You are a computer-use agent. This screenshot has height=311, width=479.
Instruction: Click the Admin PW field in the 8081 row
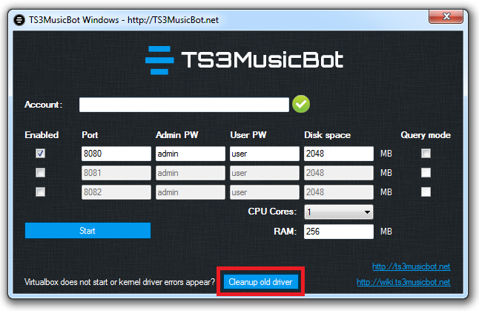(191, 173)
